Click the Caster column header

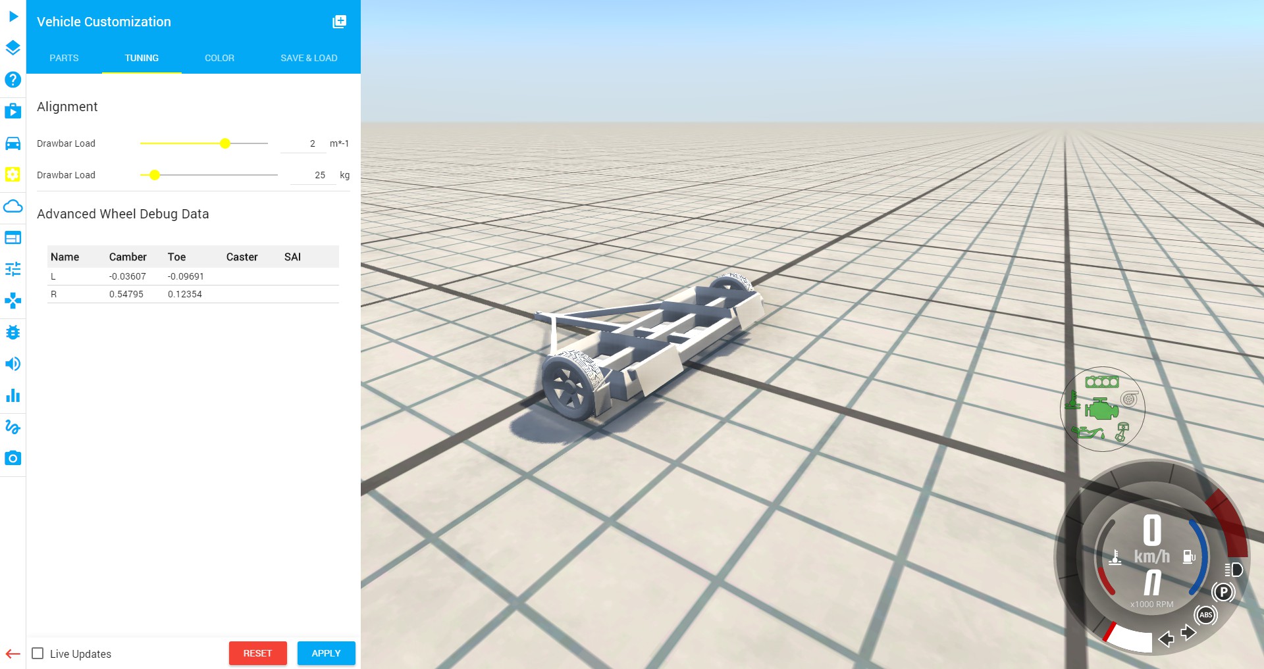point(242,257)
